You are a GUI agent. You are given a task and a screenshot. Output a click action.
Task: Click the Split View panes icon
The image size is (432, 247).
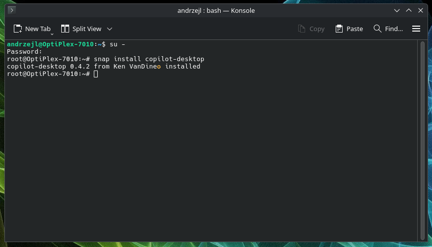tap(65, 29)
